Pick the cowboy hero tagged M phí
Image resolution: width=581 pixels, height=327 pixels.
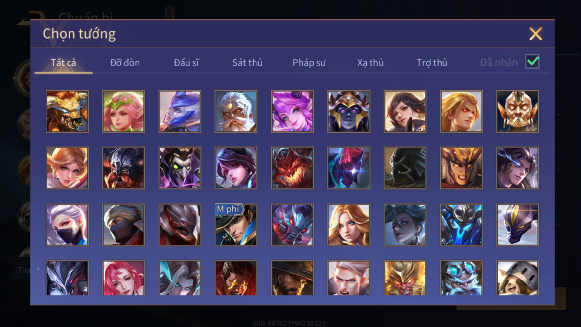(x=236, y=225)
